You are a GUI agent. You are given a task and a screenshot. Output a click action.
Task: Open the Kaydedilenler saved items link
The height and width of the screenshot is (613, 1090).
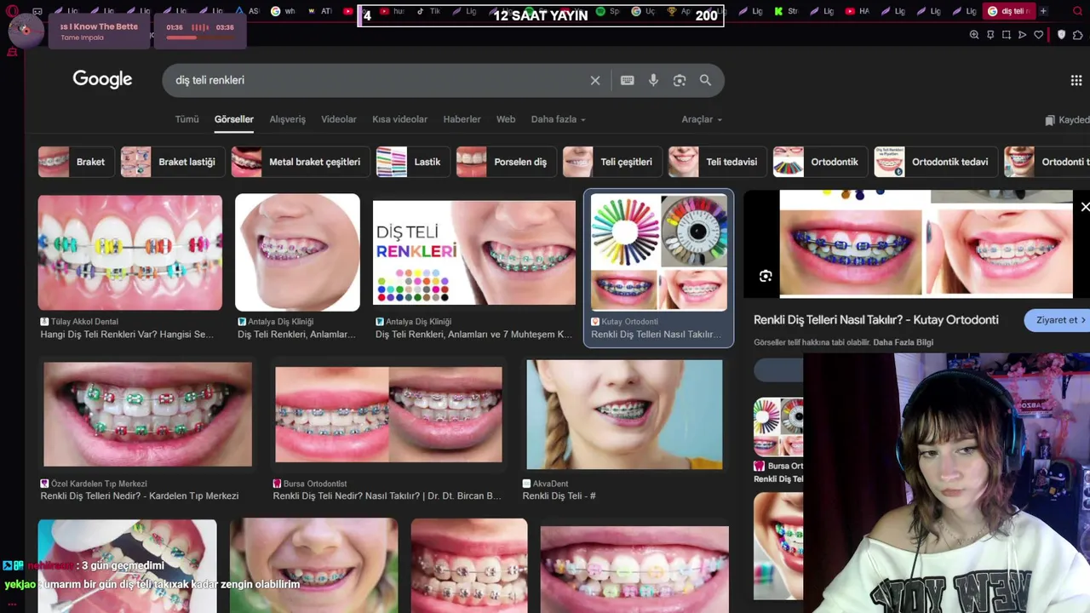click(x=1068, y=120)
